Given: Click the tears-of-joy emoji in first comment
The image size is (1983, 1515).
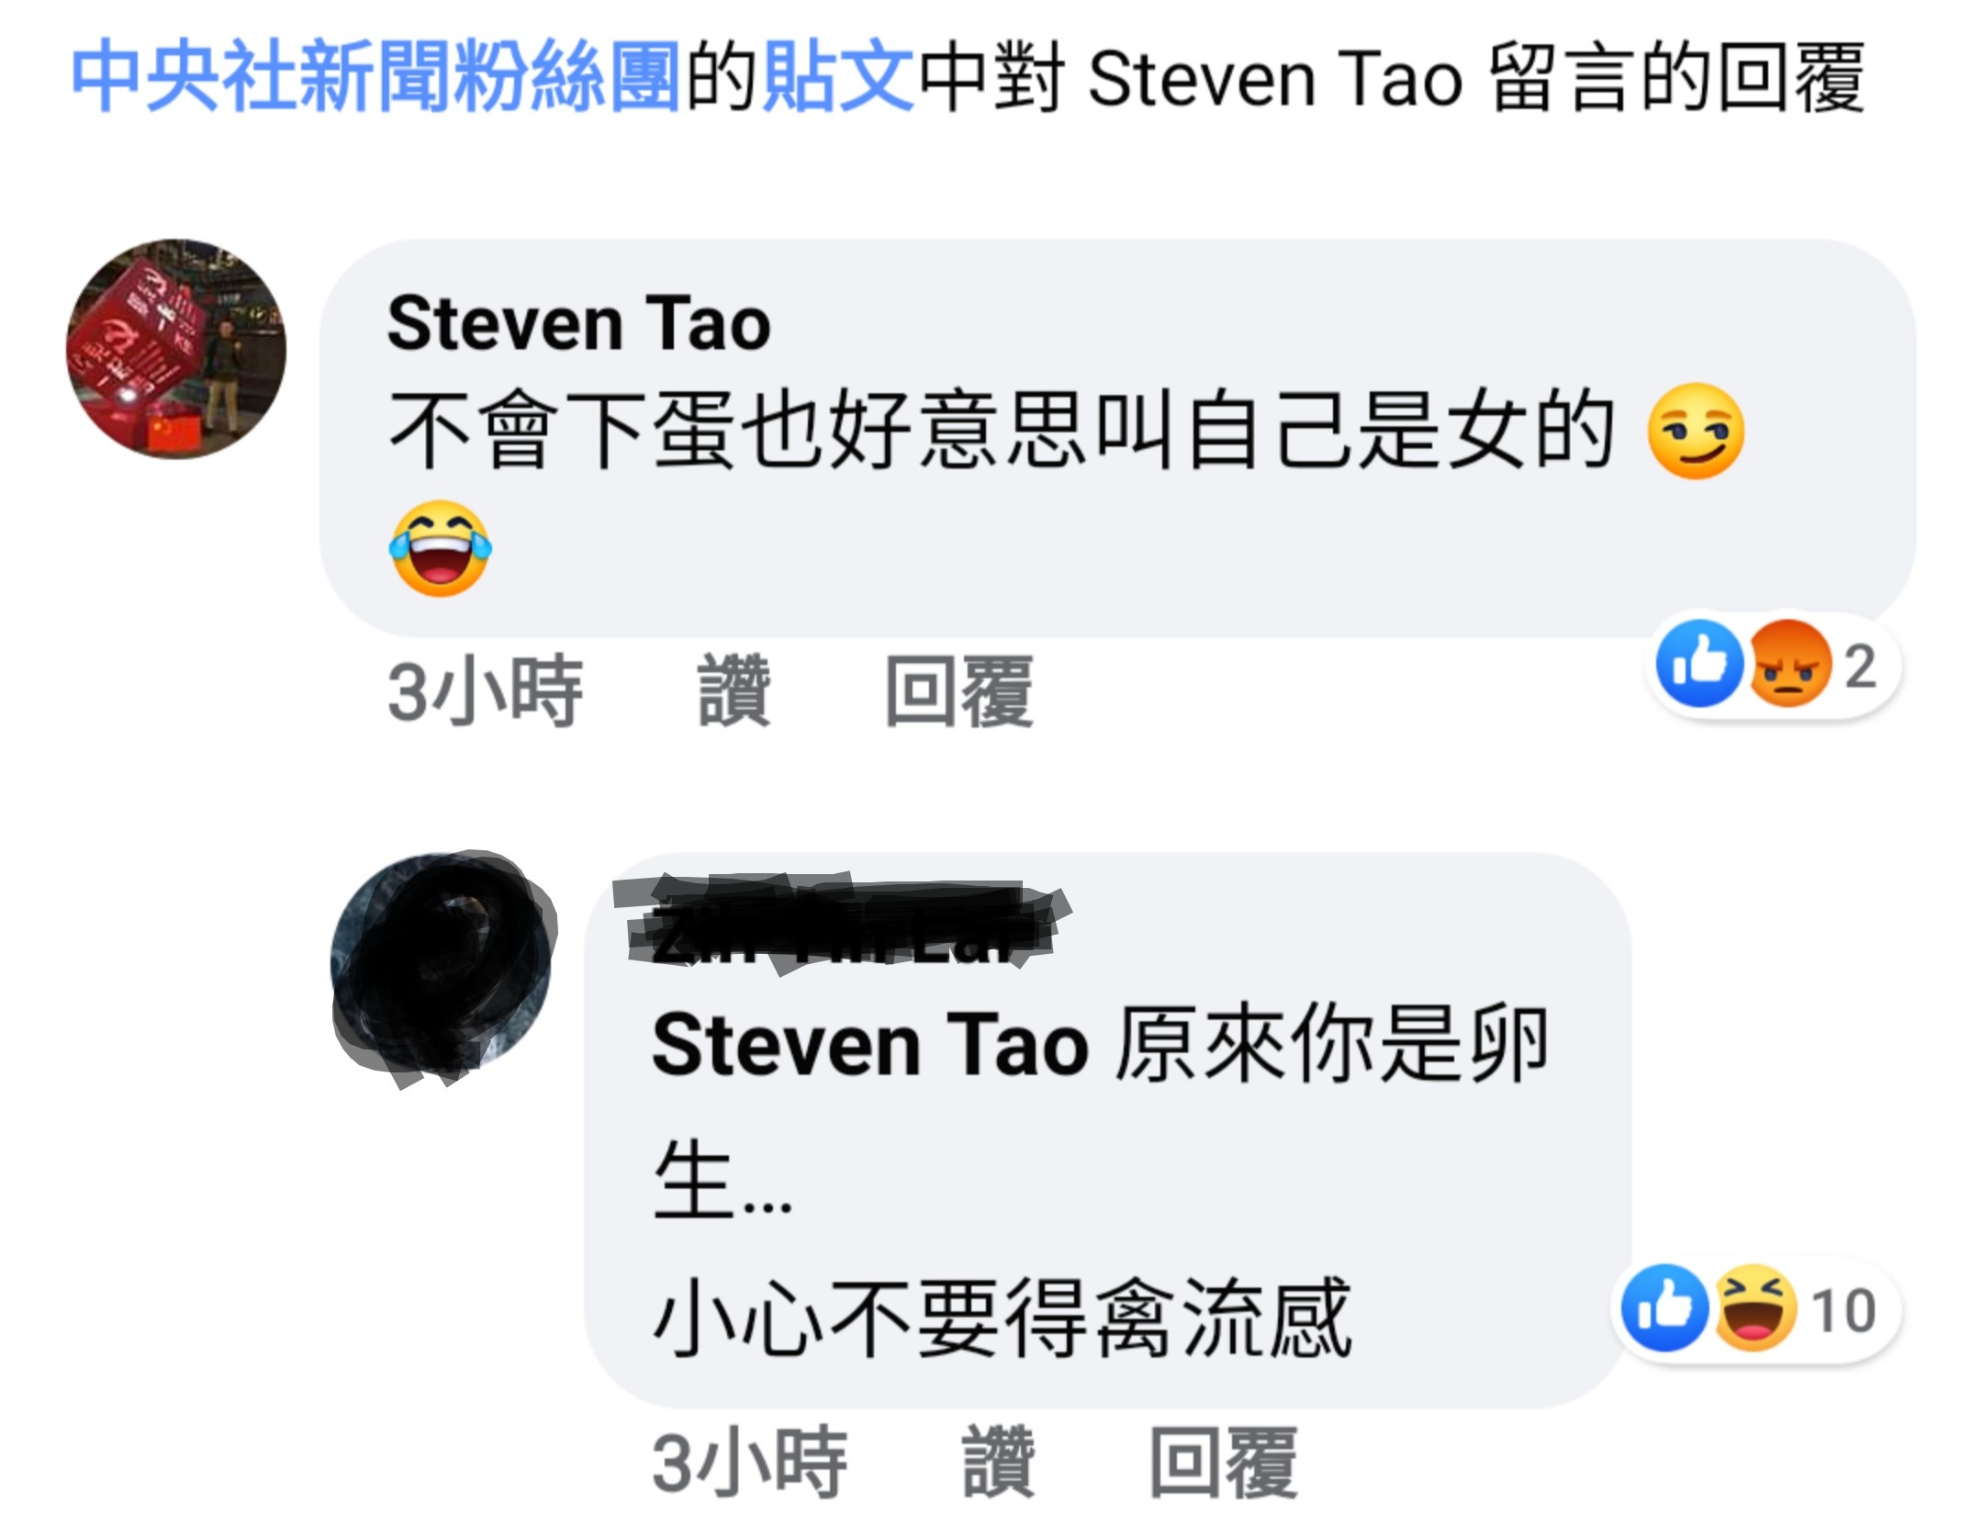Looking at the screenshot, I should (x=440, y=548).
